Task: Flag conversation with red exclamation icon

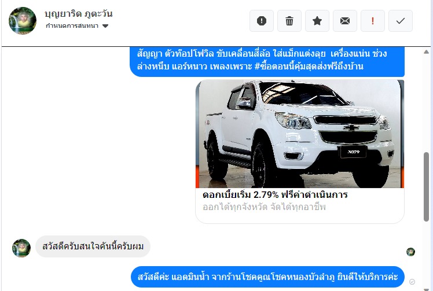Action: (x=373, y=21)
